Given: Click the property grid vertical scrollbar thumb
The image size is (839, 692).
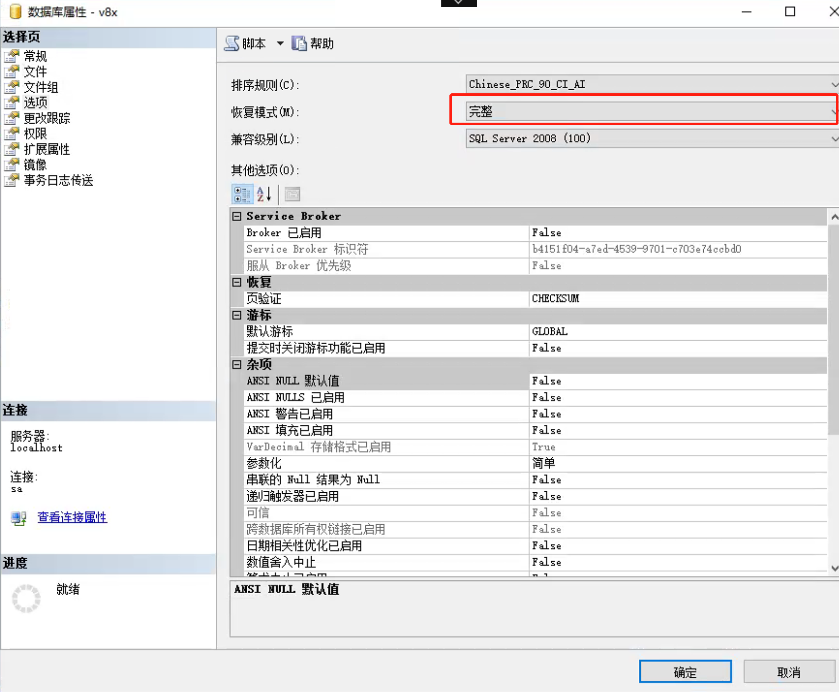Looking at the screenshot, I should click(x=834, y=330).
